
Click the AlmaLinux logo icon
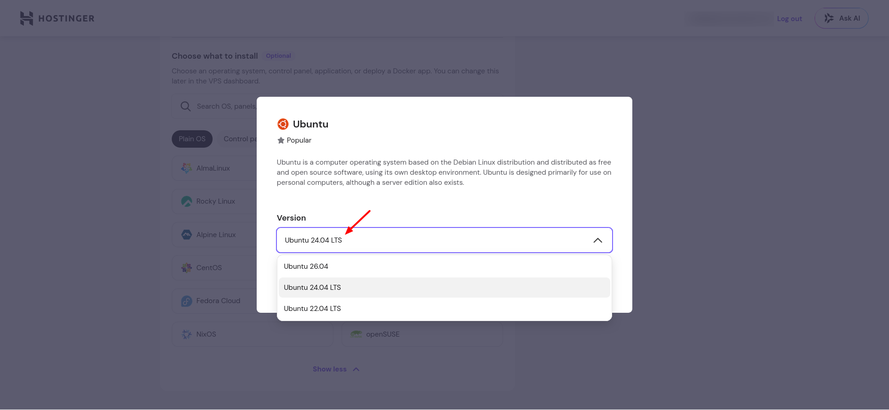tap(186, 168)
